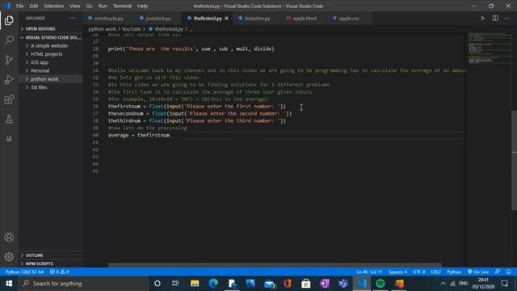Open Spotify from taskbar
The height and width of the screenshot is (291, 517).
(x=380, y=284)
